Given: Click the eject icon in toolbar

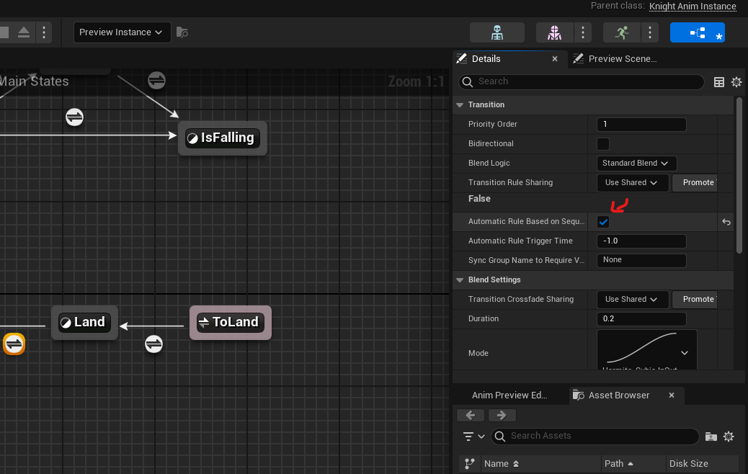Looking at the screenshot, I should (24, 32).
